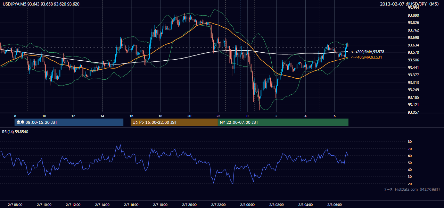
Task: Click the 93.954 price axis label
Action: click(413, 8)
